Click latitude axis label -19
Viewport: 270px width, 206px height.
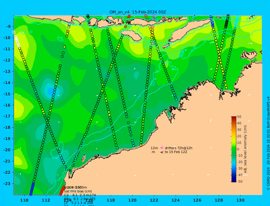point(7,139)
